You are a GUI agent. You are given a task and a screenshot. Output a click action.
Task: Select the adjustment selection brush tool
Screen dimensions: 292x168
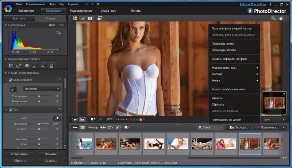[43, 66]
